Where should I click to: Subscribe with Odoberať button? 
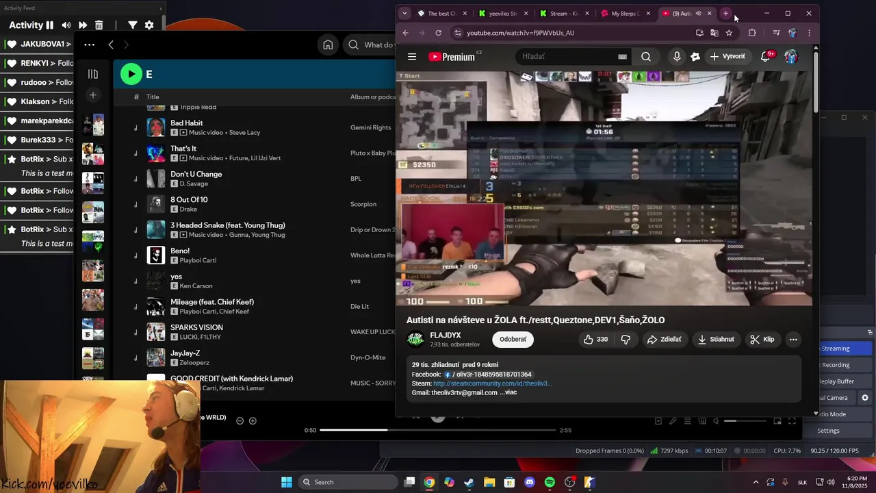(x=513, y=339)
